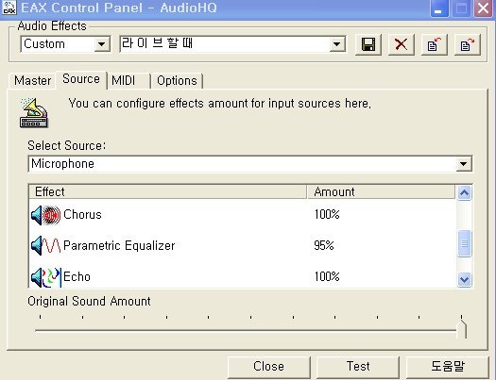The image size is (496, 380).
Task: Click the Amount column header
Action: tap(381, 192)
